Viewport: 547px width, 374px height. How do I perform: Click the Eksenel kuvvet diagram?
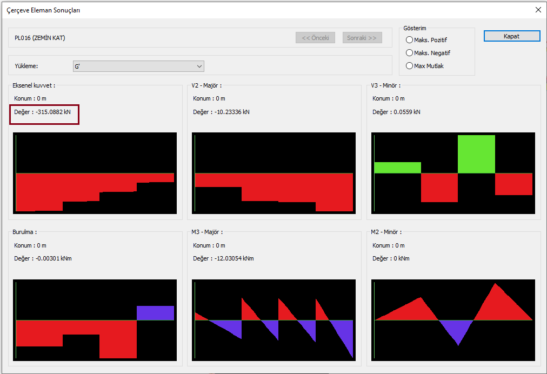[95, 173]
